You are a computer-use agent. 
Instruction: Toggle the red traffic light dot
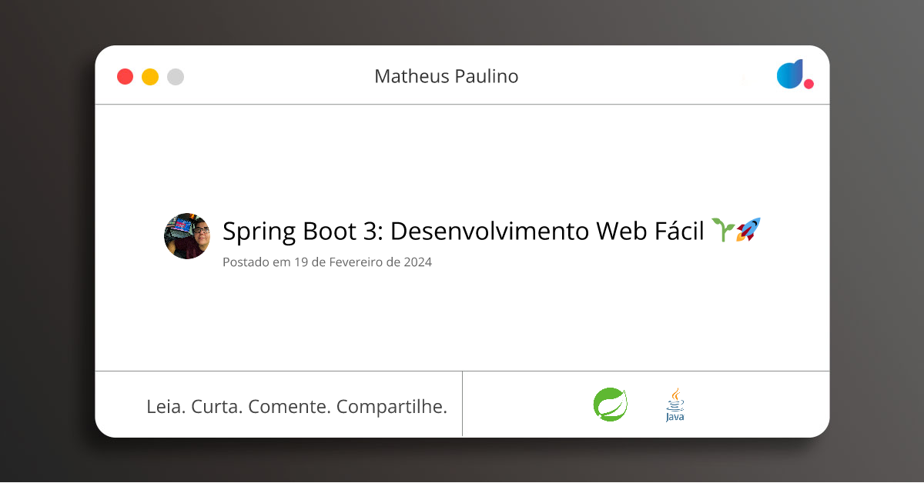[x=125, y=76]
